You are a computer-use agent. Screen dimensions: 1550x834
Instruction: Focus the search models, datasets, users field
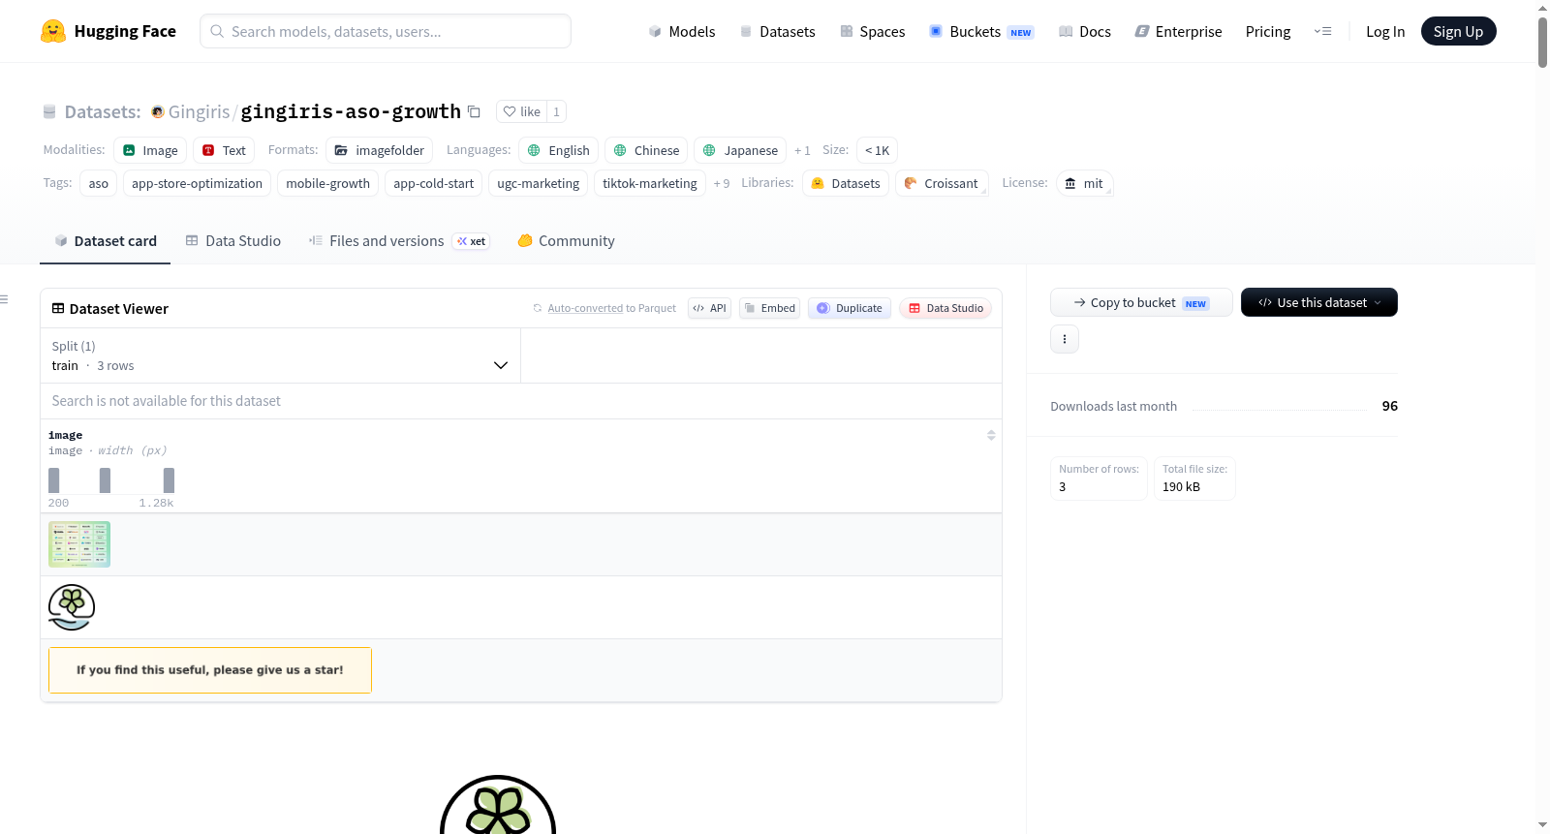click(x=386, y=31)
